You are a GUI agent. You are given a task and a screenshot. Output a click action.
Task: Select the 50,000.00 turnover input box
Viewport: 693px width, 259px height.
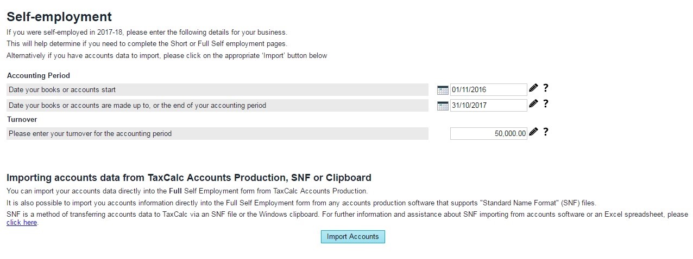[488, 133]
